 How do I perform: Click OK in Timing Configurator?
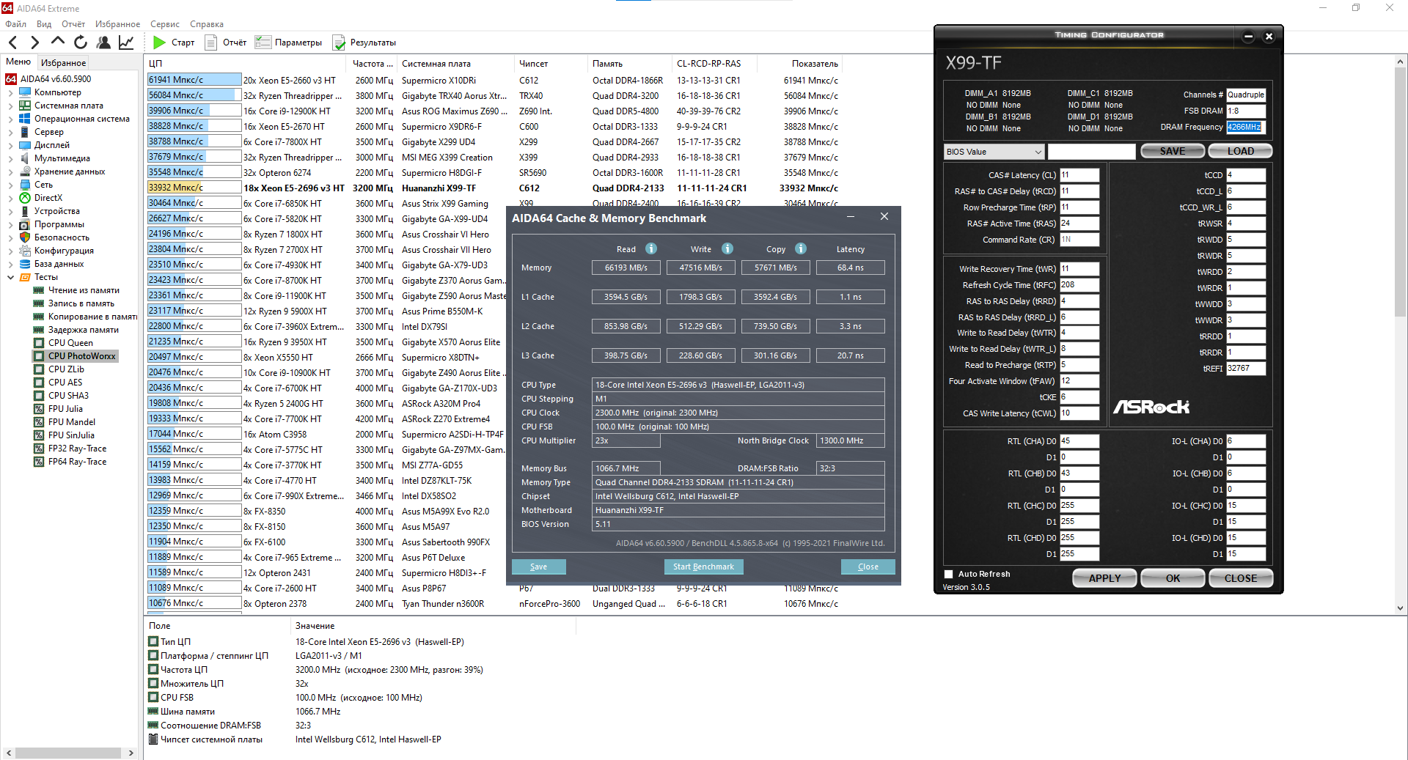point(1173,578)
